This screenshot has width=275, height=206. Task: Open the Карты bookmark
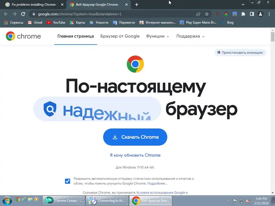(77, 23)
